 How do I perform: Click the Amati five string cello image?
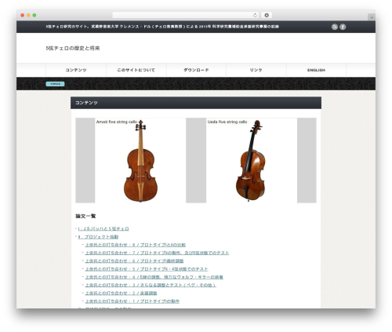tap(140, 161)
